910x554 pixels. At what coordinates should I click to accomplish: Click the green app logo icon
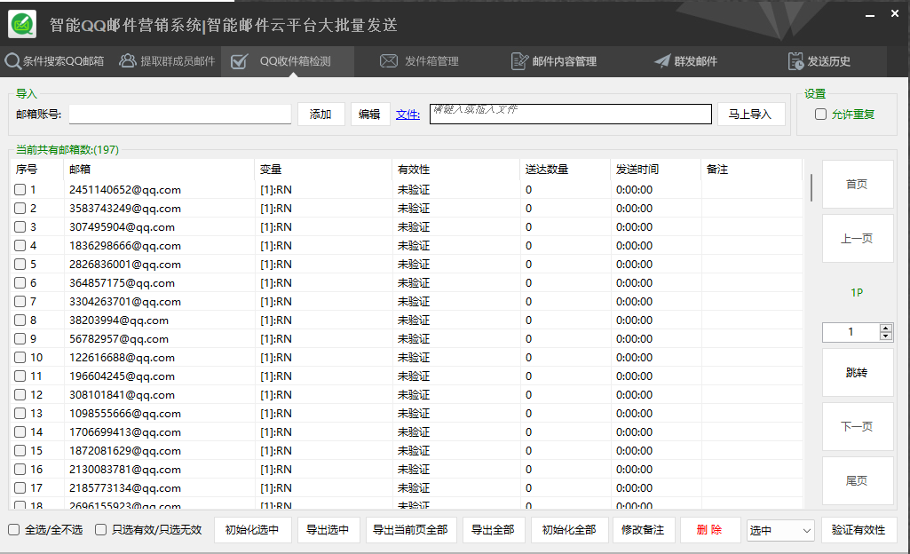coord(22,24)
